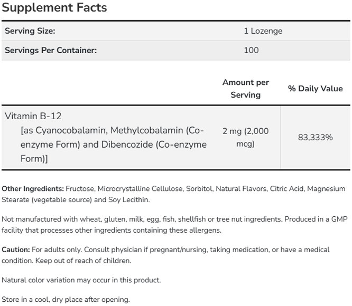
Task: Click the Store in a cool, dry place line
Action: pyautogui.click(x=66, y=299)
